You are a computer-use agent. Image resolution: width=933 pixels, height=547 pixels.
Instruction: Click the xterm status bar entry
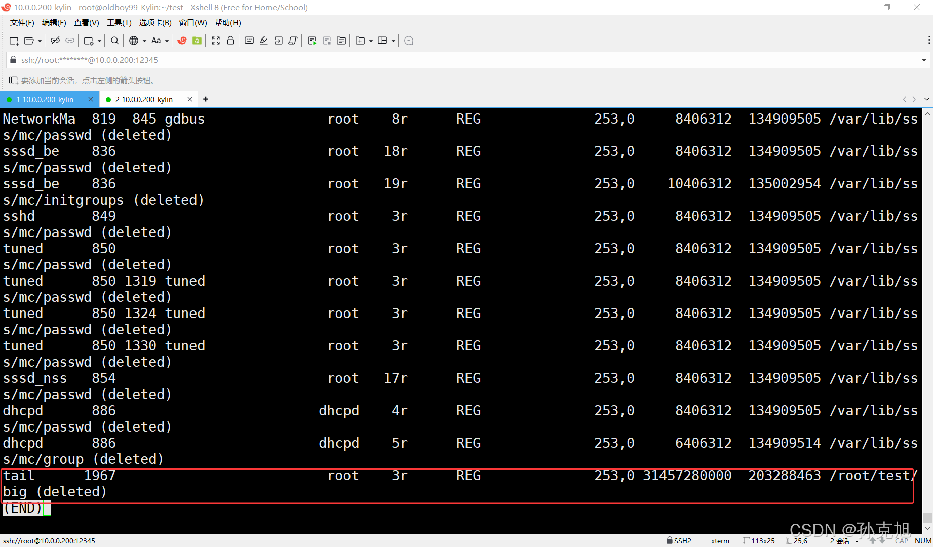[720, 541]
